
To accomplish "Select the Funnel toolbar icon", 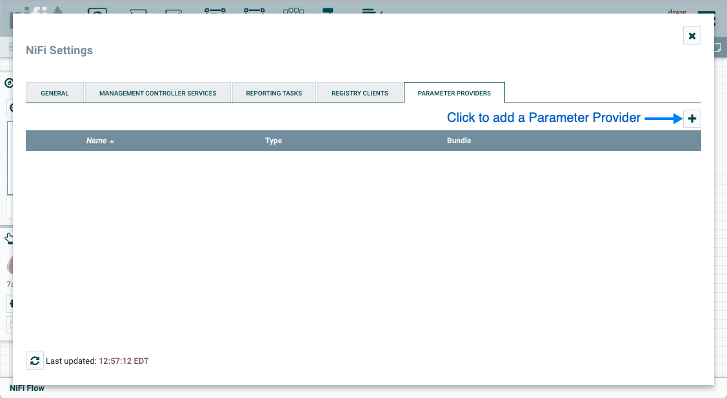I will [x=294, y=10].
